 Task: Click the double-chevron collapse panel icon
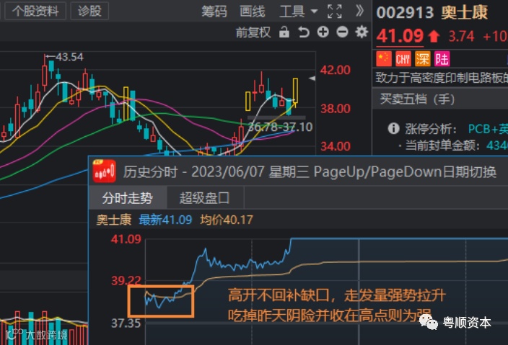coord(359,11)
